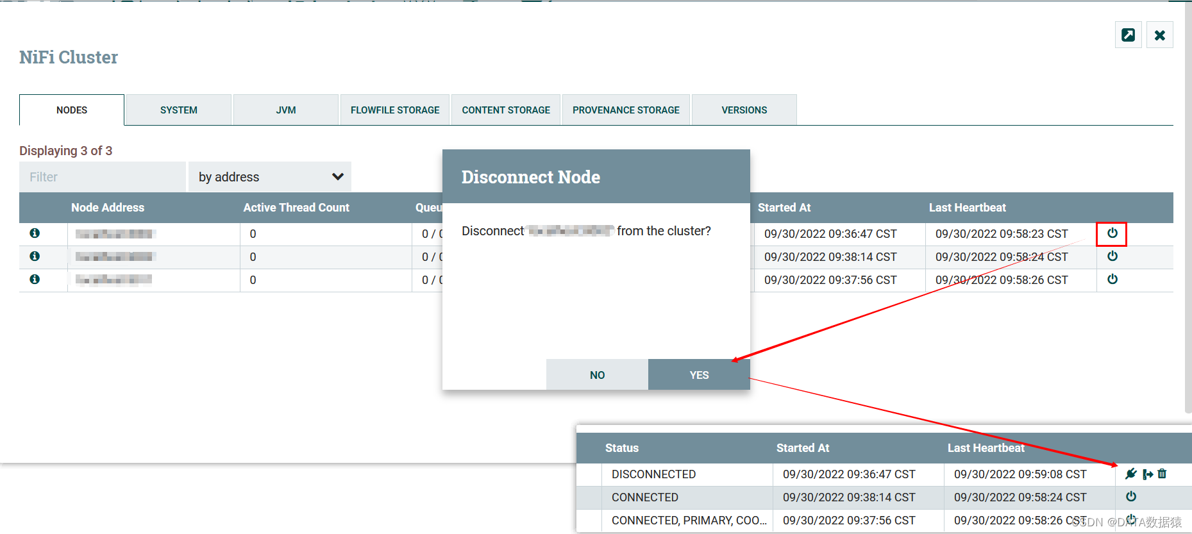The width and height of the screenshot is (1192, 534).
Task: Select the NODES tab
Action: (72, 110)
